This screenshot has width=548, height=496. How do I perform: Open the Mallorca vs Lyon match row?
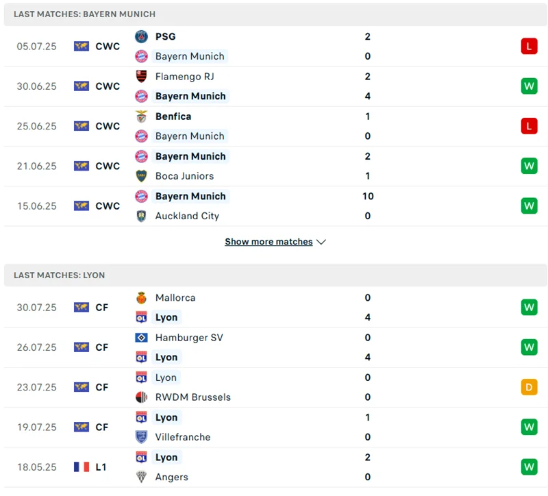click(x=274, y=308)
